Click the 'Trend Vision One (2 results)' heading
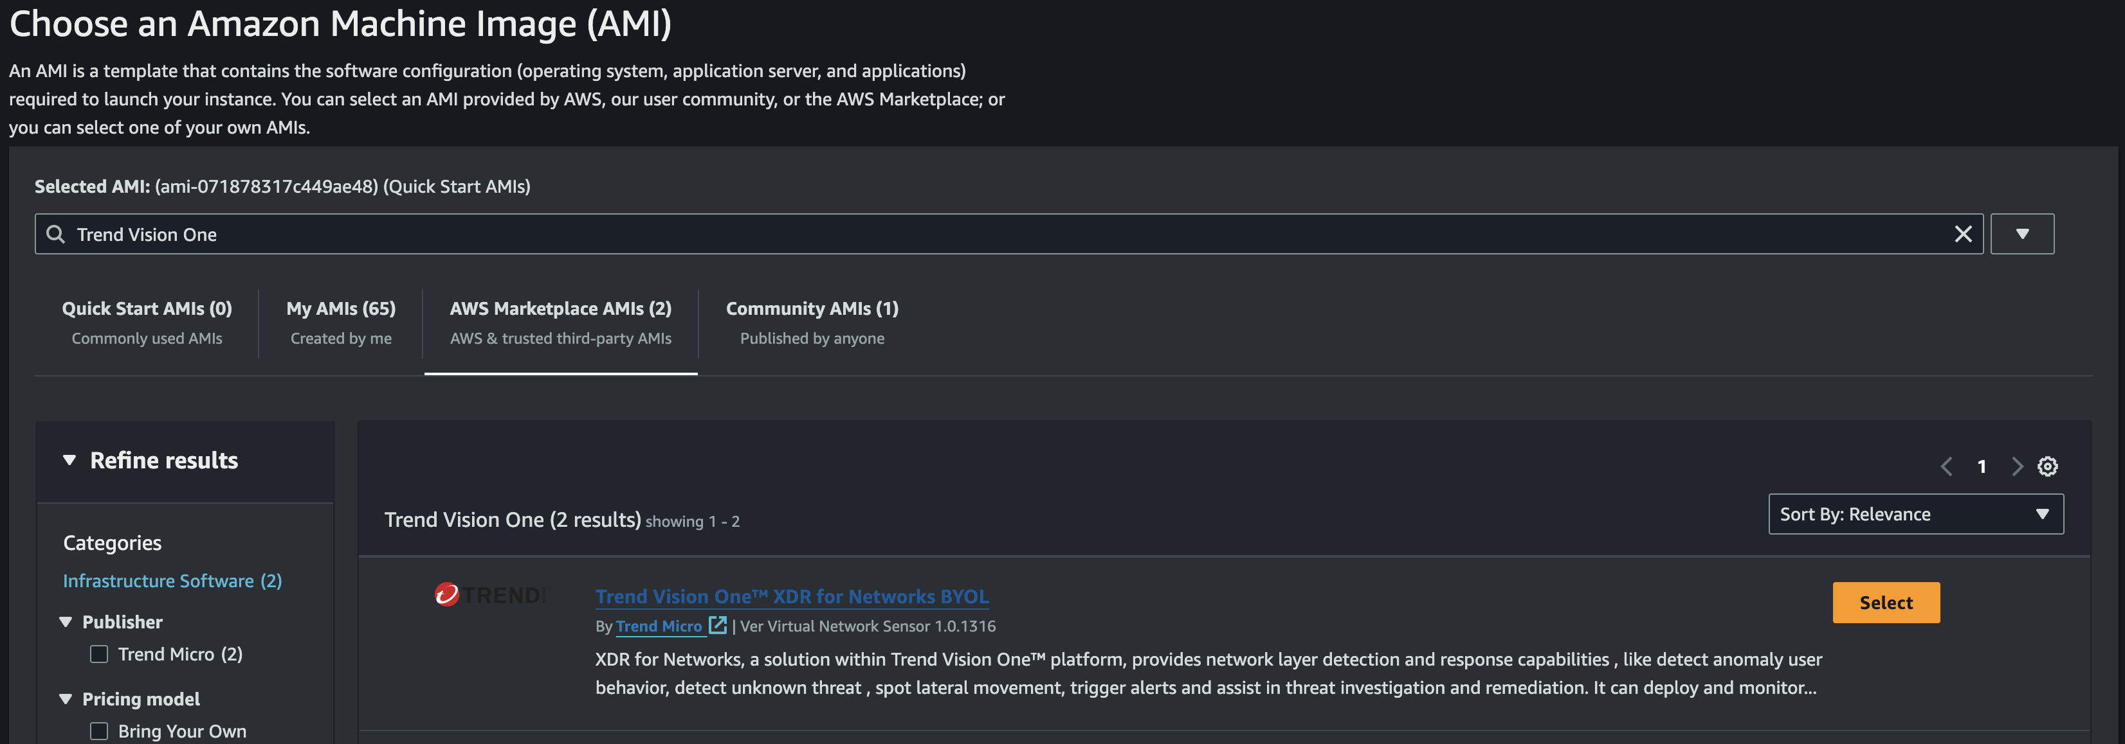The width and height of the screenshot is (2125, 744). pos(512,520)
